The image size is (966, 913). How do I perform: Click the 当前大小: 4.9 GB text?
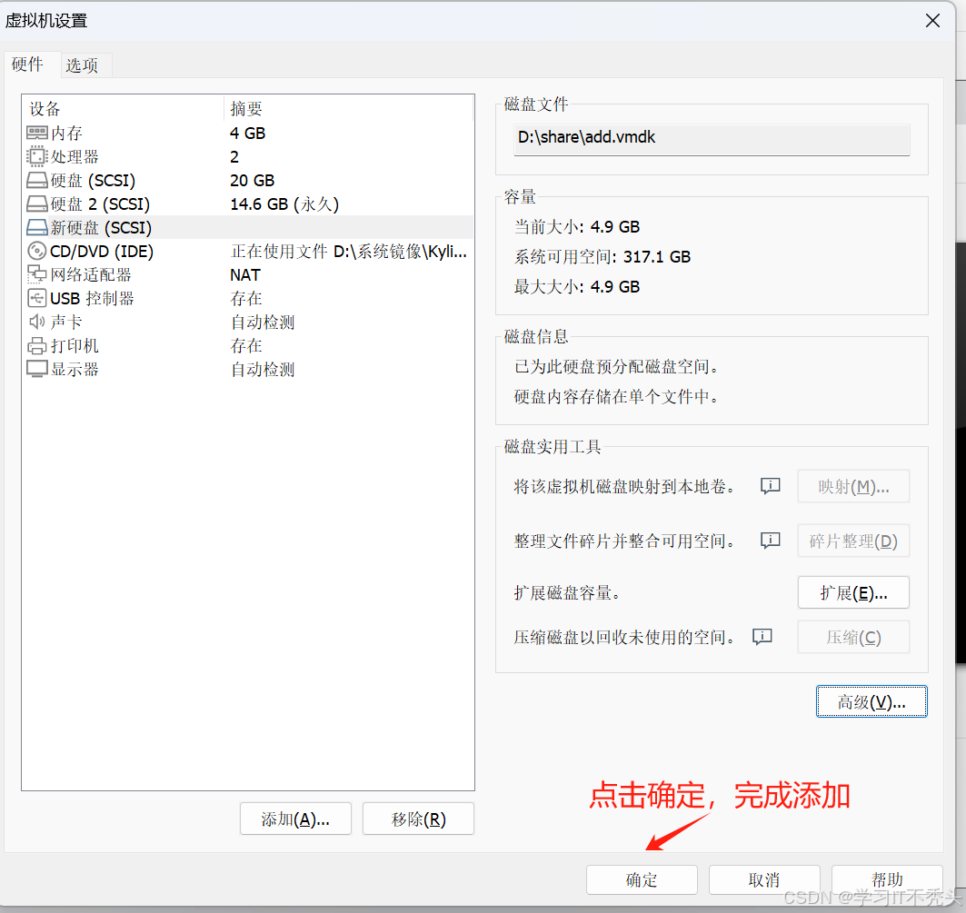coord(577,227)
